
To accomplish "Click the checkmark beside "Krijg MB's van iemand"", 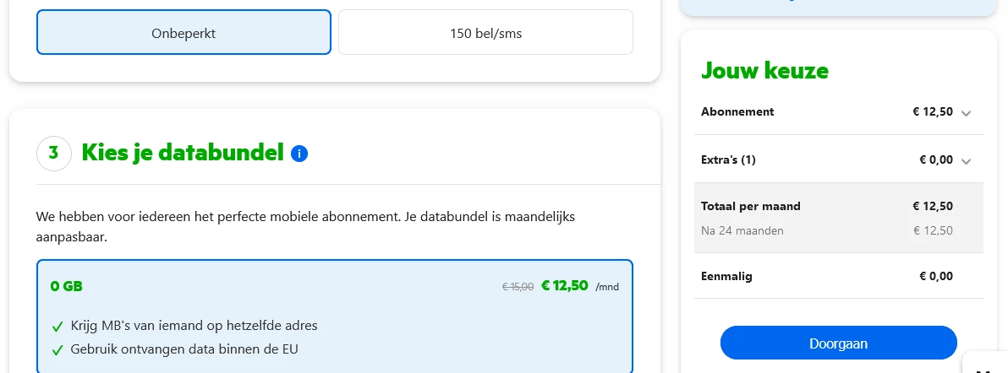I will point(58,327).
